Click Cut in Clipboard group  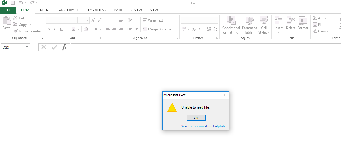[19, 18]
